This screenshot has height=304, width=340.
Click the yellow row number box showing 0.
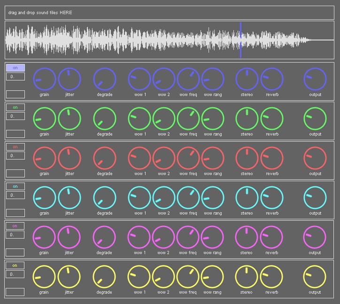15,274
